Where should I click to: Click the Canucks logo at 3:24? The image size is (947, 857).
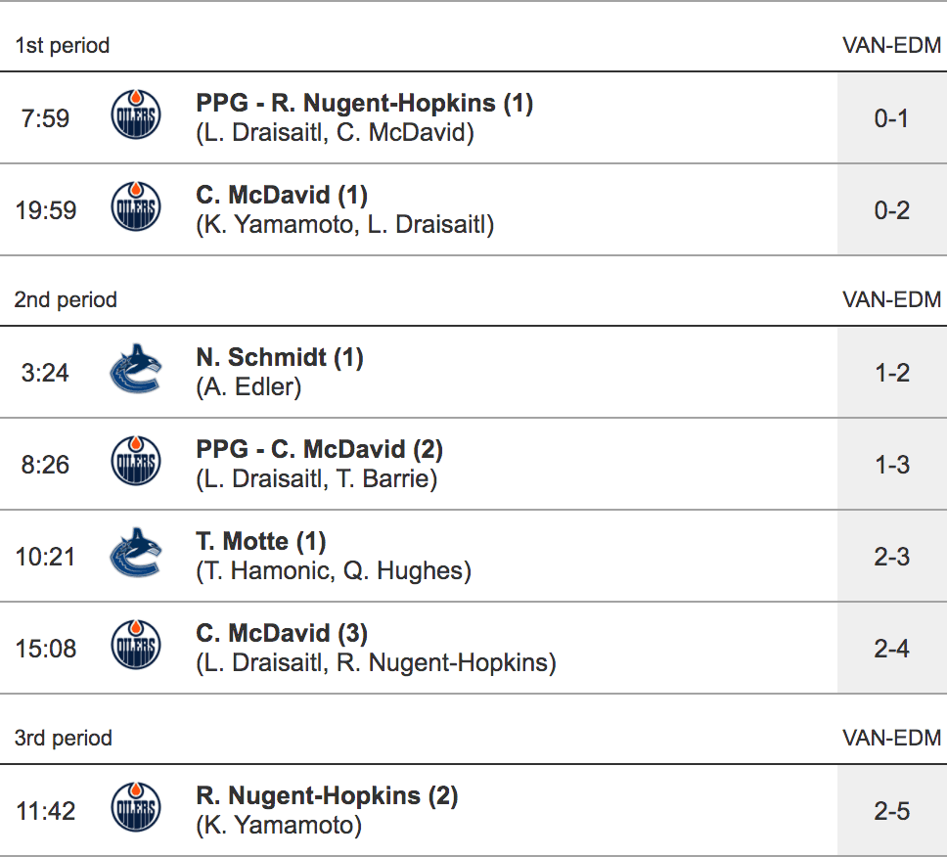[x=135, y=372]
